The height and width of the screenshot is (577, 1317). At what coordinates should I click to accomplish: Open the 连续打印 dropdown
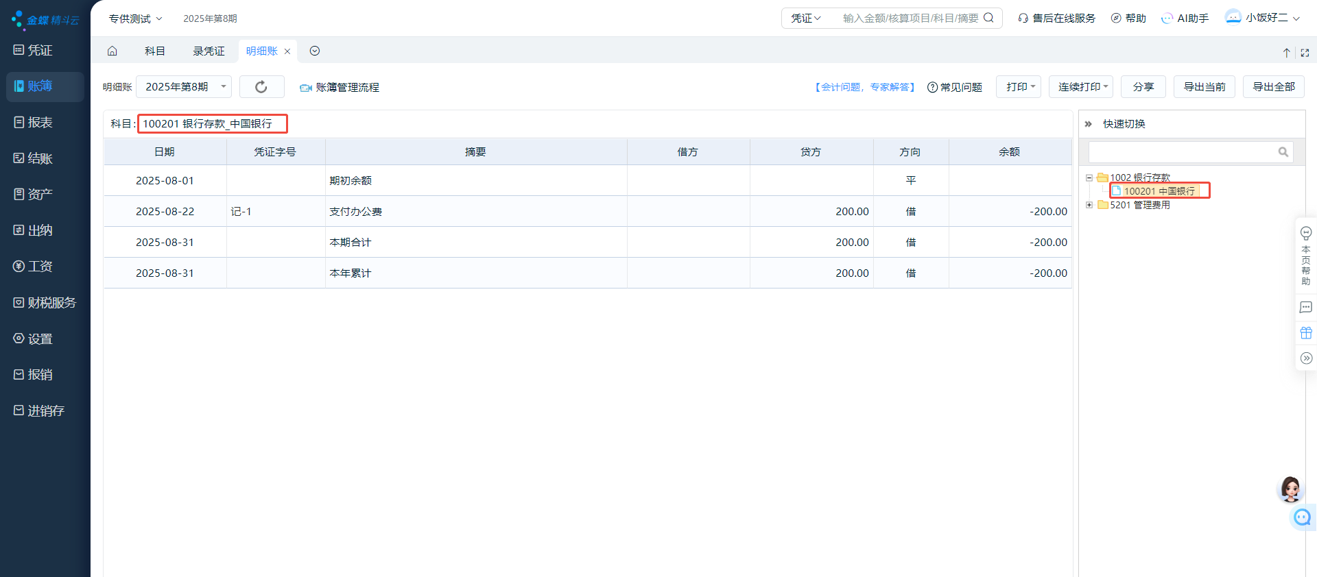tap(1081, 87)
